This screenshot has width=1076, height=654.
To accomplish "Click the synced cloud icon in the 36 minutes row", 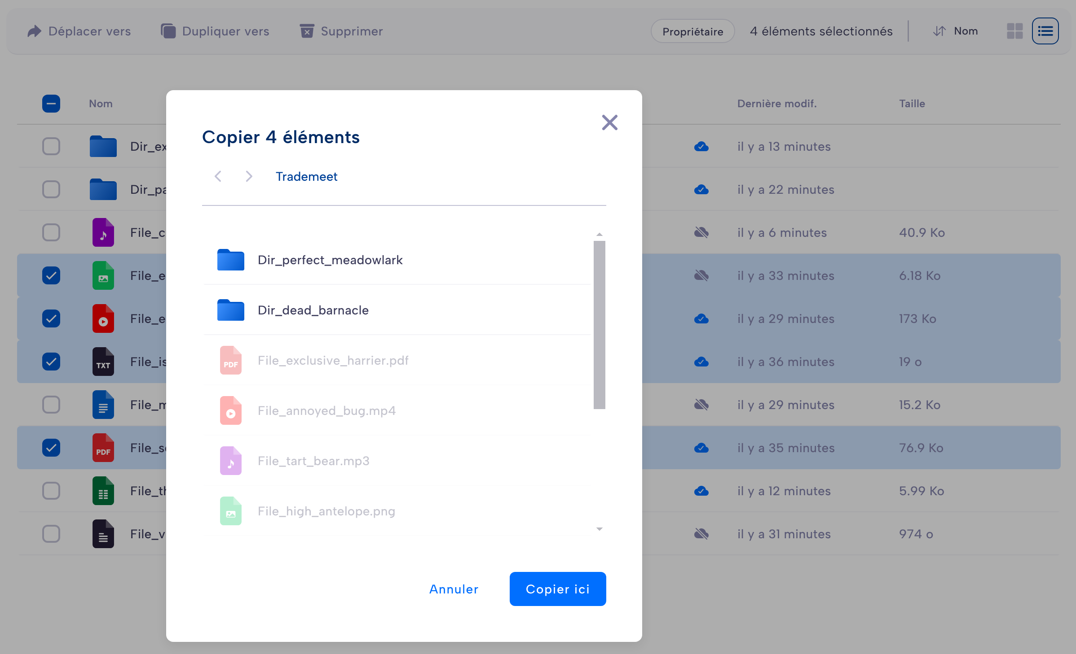I will pos(701,362).
